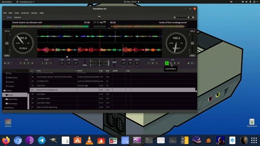
Task: Trigger the green right deck cue 1
Action: pos(167,63)
